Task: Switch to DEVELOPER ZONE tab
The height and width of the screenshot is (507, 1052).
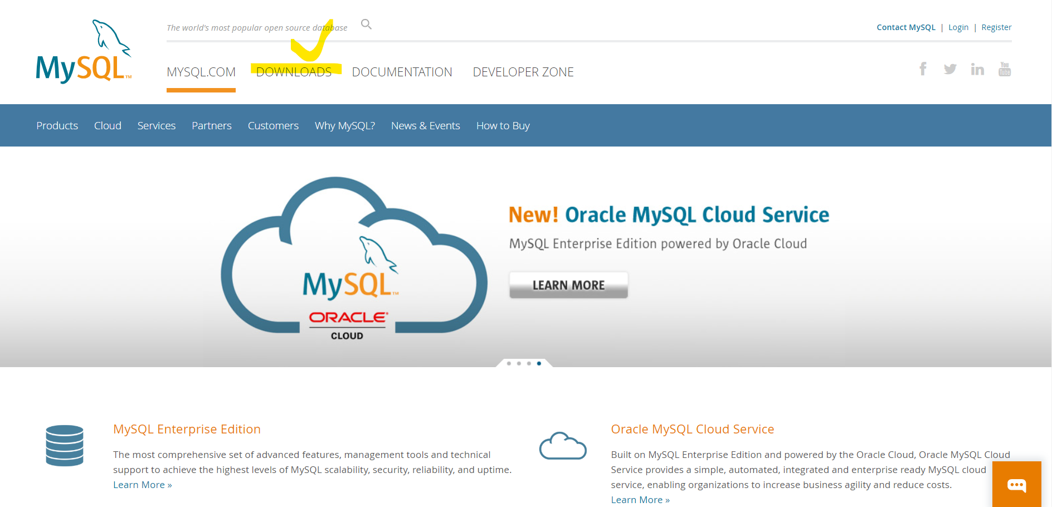Action: point(523,72)
